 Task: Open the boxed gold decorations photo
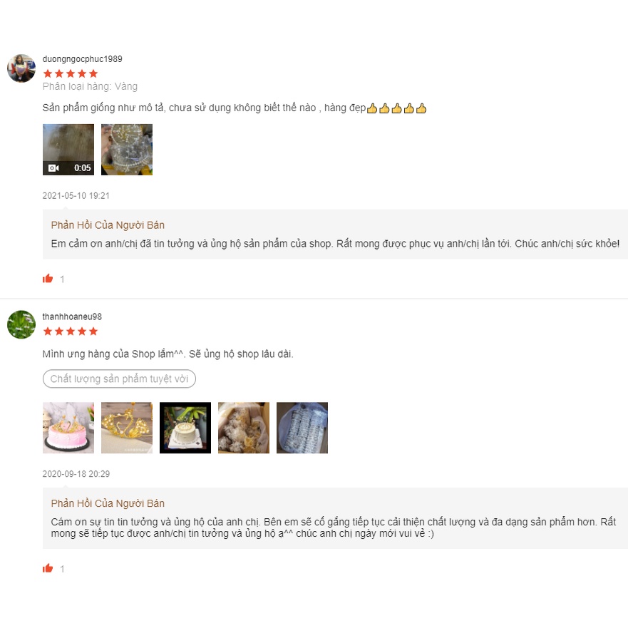(244, 428)
